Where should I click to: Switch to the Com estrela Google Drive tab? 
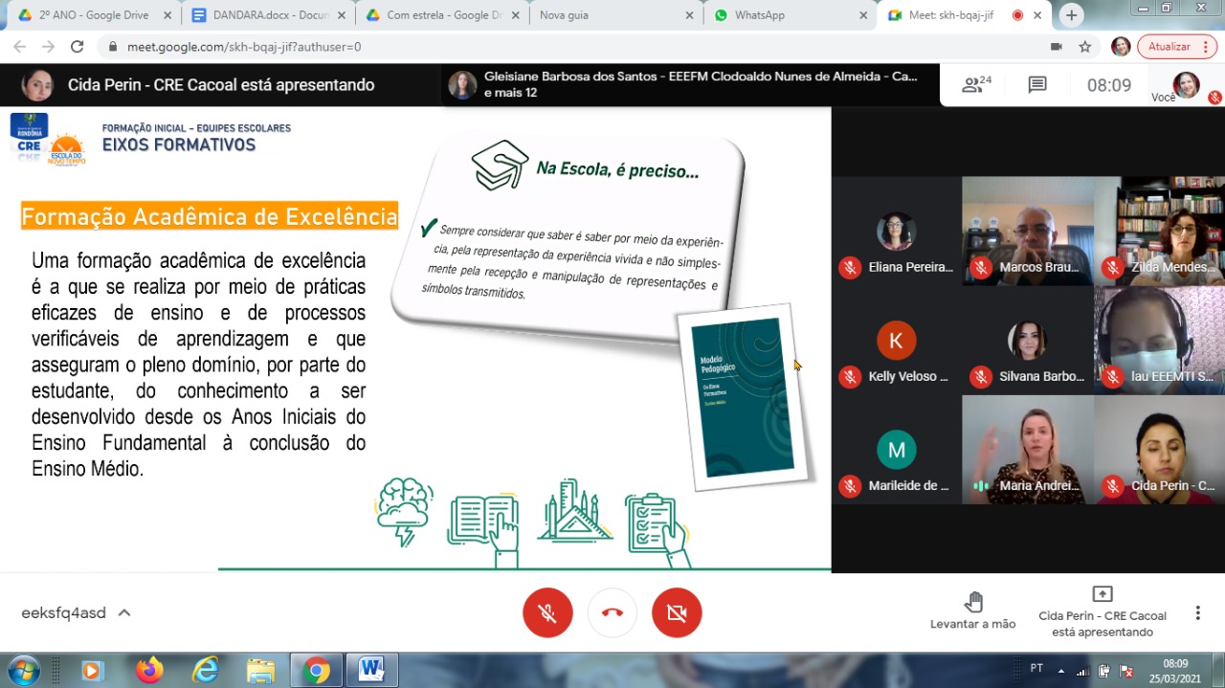pos(442,15)
